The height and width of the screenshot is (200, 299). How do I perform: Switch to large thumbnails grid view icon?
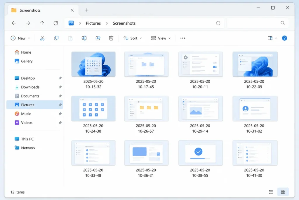click(283, 192)
